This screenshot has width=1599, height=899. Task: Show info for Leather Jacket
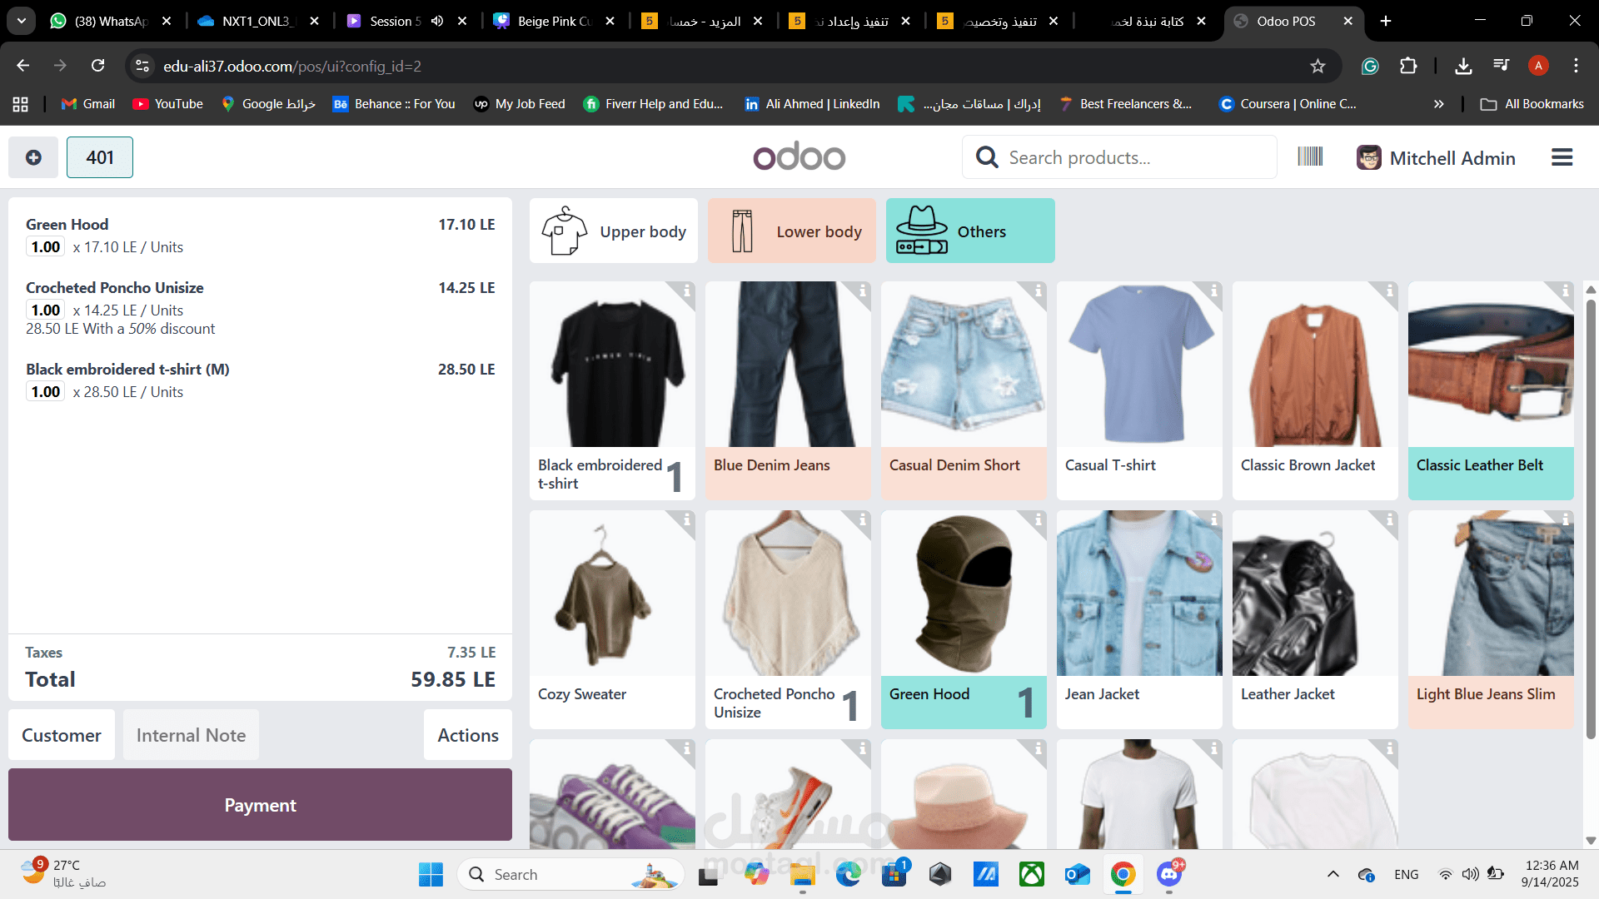(x=1389, y=519)
